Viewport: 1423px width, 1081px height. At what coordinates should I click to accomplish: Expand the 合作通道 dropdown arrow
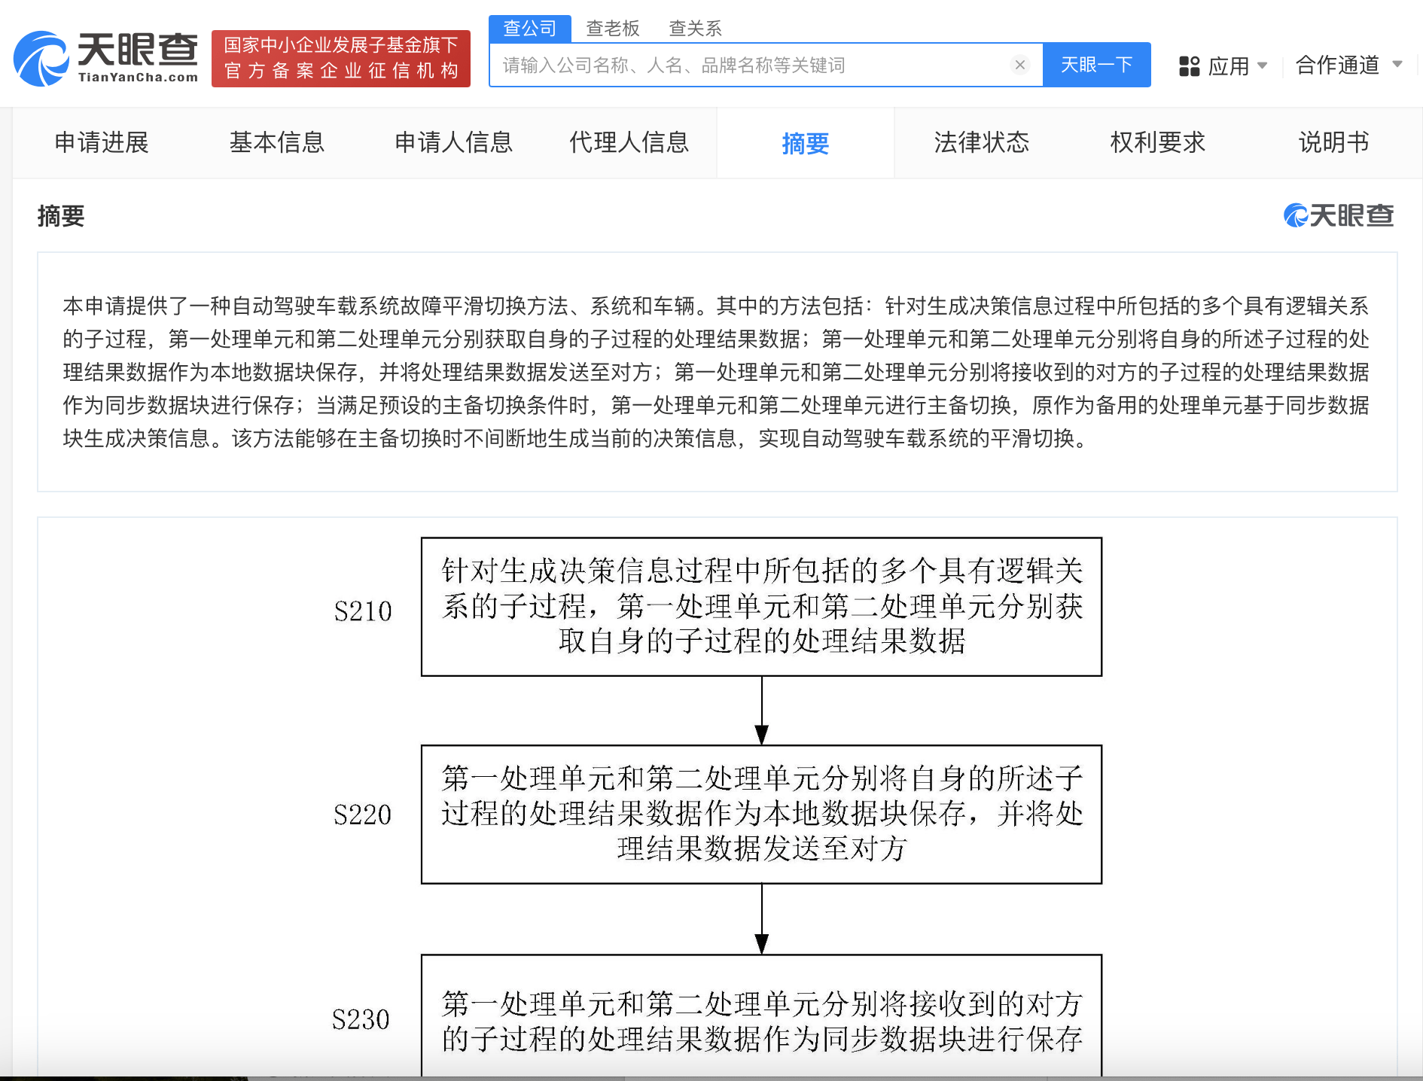click(1397, 64)
